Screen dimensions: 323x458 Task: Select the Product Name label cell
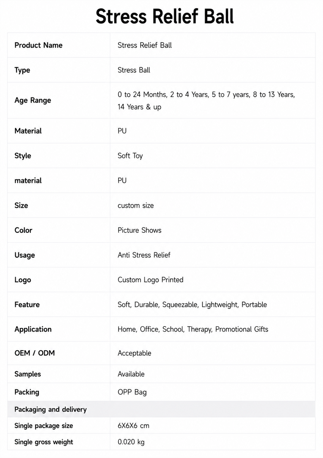[59, 45]
